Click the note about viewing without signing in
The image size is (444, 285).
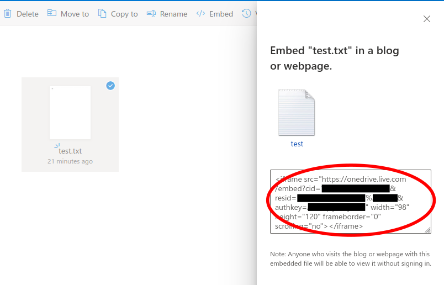[x=351, y=258]
